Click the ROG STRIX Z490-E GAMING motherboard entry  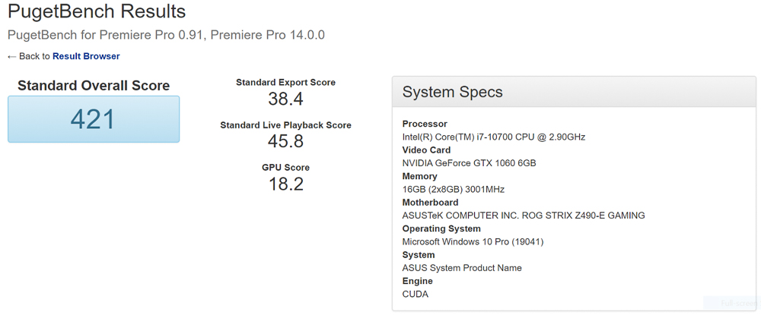coord(523,216)
